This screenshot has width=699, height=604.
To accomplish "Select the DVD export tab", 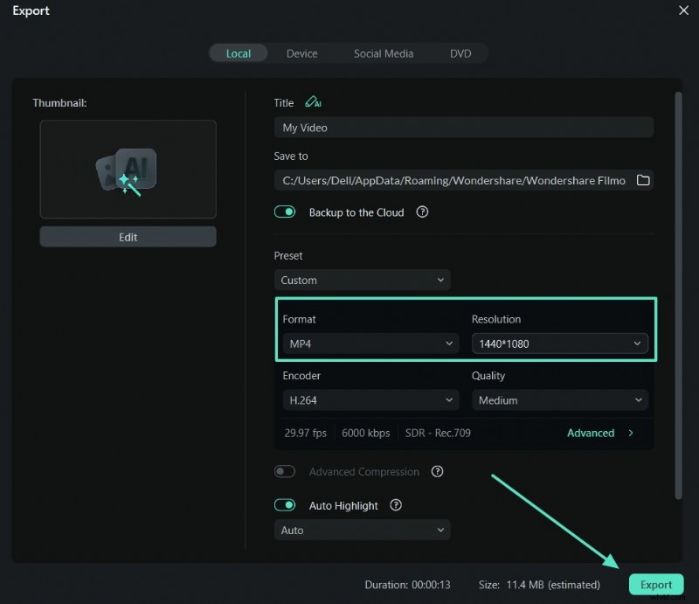I will coord(460,53).
